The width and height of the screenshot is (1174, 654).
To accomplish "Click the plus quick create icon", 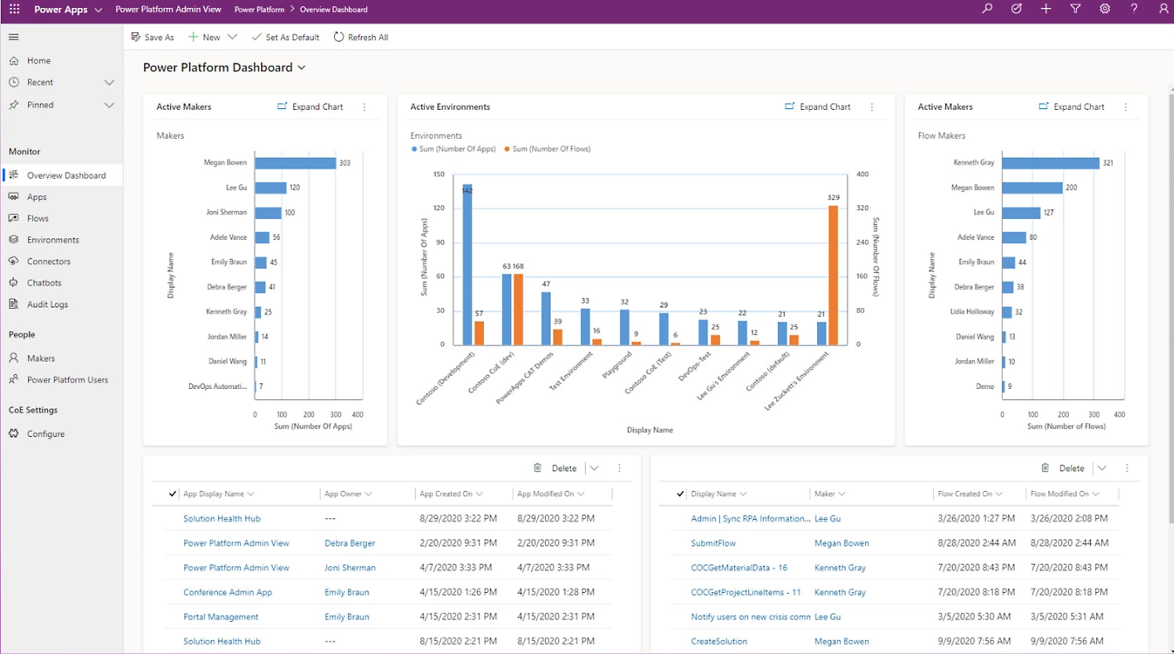I will pos(1045,9).
